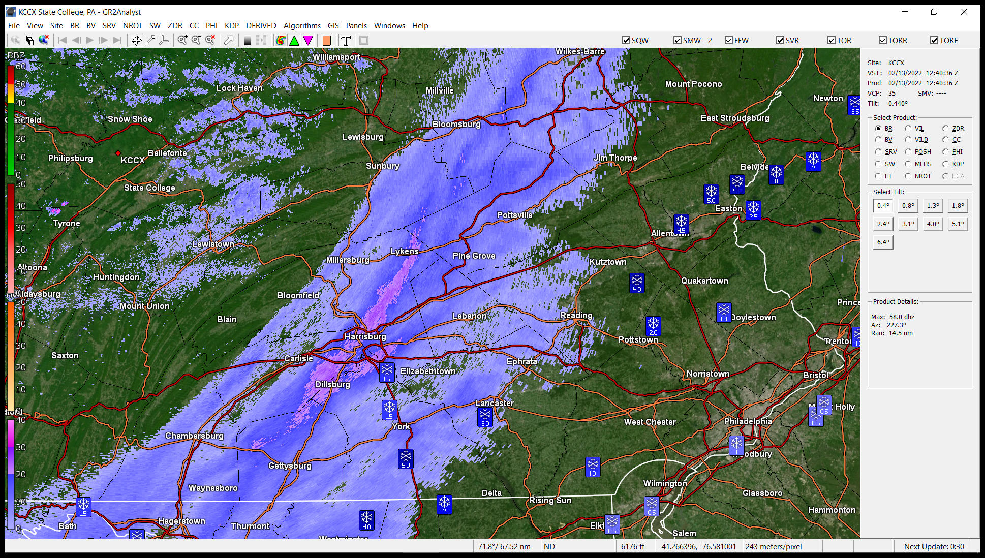Click the York snowfall report marker
The height and width of the screenshot is (558, 985).
click(389, 410)
